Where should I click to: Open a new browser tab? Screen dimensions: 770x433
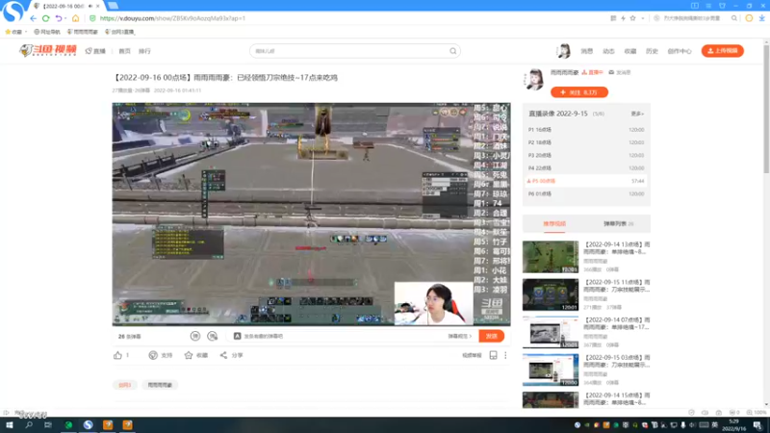point(113,6)
